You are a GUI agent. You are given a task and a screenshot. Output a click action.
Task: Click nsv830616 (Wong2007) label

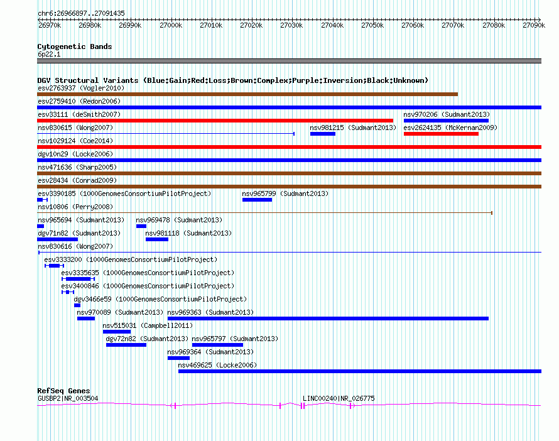point(75,246)
